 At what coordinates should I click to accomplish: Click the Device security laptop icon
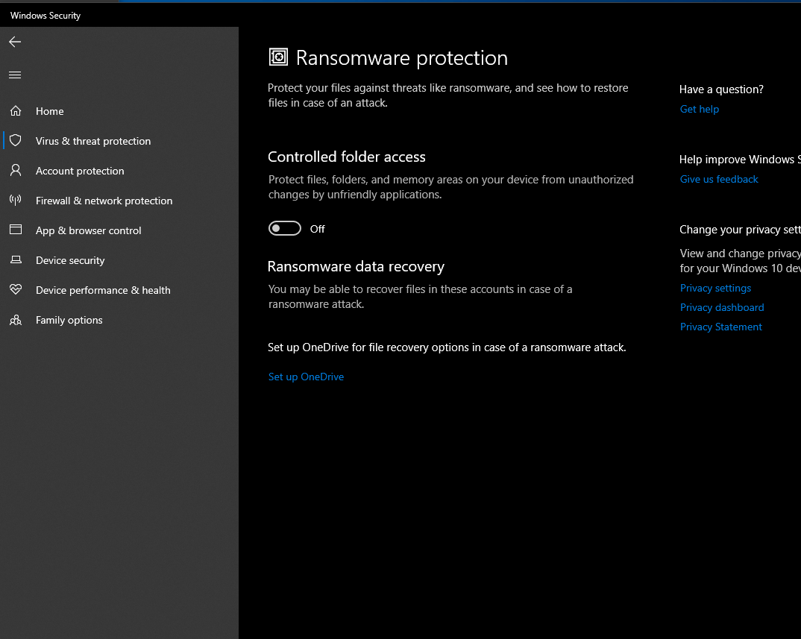click(x=15, y=260)
